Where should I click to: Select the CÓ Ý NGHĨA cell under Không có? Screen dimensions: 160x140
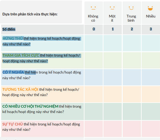(94, 77)
